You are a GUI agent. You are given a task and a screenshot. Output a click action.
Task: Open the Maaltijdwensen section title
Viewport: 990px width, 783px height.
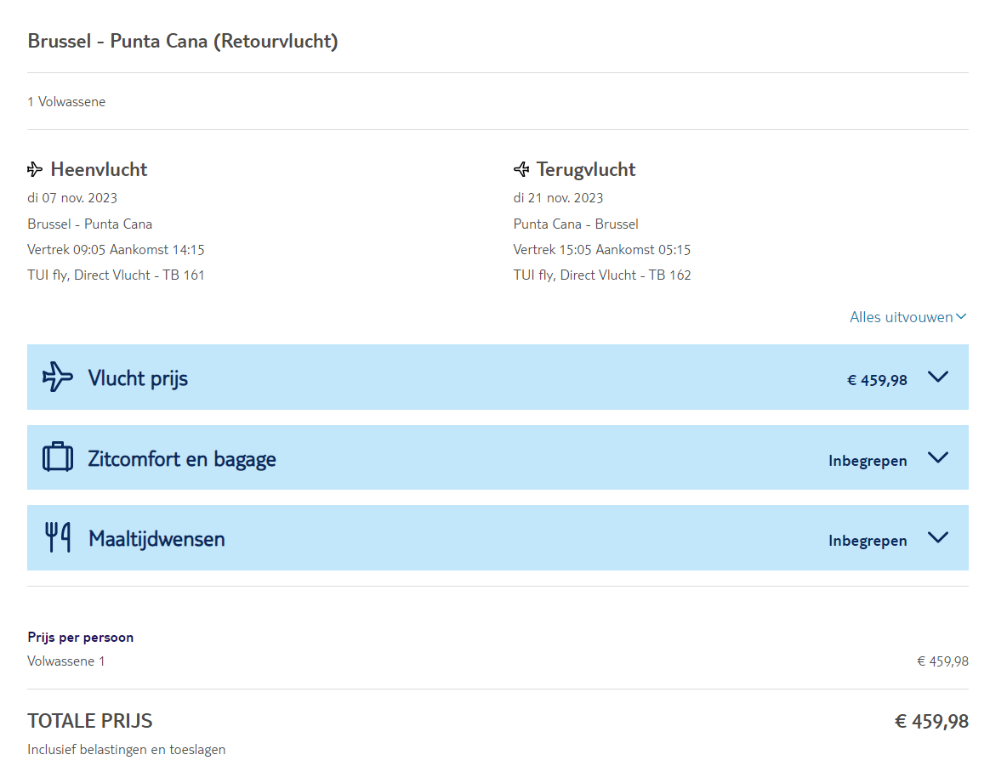(x=156, y=539)
